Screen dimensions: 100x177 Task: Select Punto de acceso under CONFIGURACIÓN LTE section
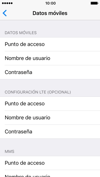(x=50, y=104)
